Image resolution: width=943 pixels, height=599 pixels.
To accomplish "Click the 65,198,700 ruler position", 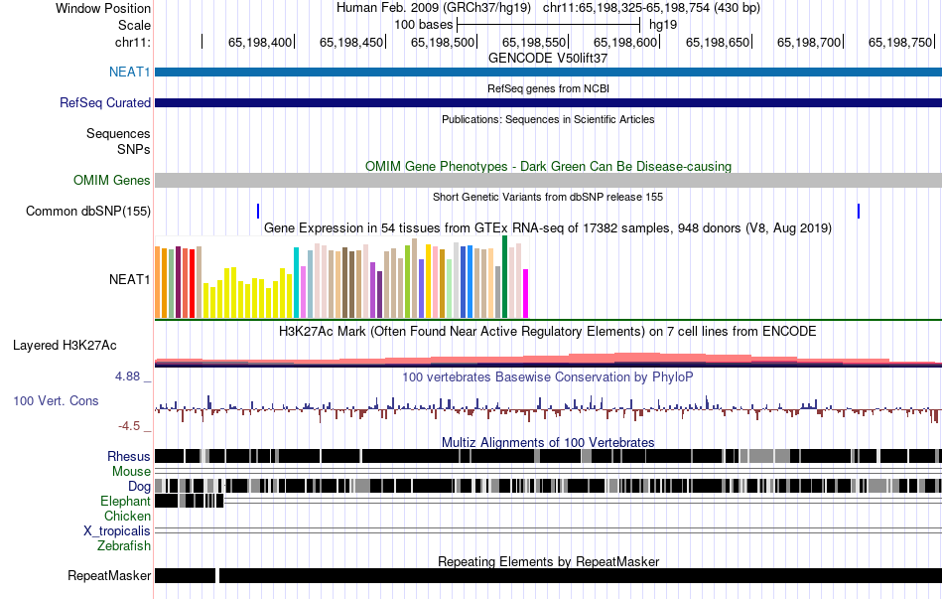I will 809,42.
